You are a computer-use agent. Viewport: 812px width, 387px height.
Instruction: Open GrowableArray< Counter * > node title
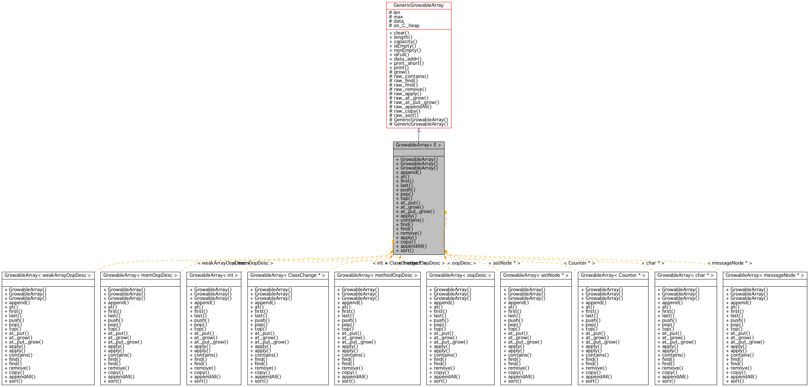[613, 275]
